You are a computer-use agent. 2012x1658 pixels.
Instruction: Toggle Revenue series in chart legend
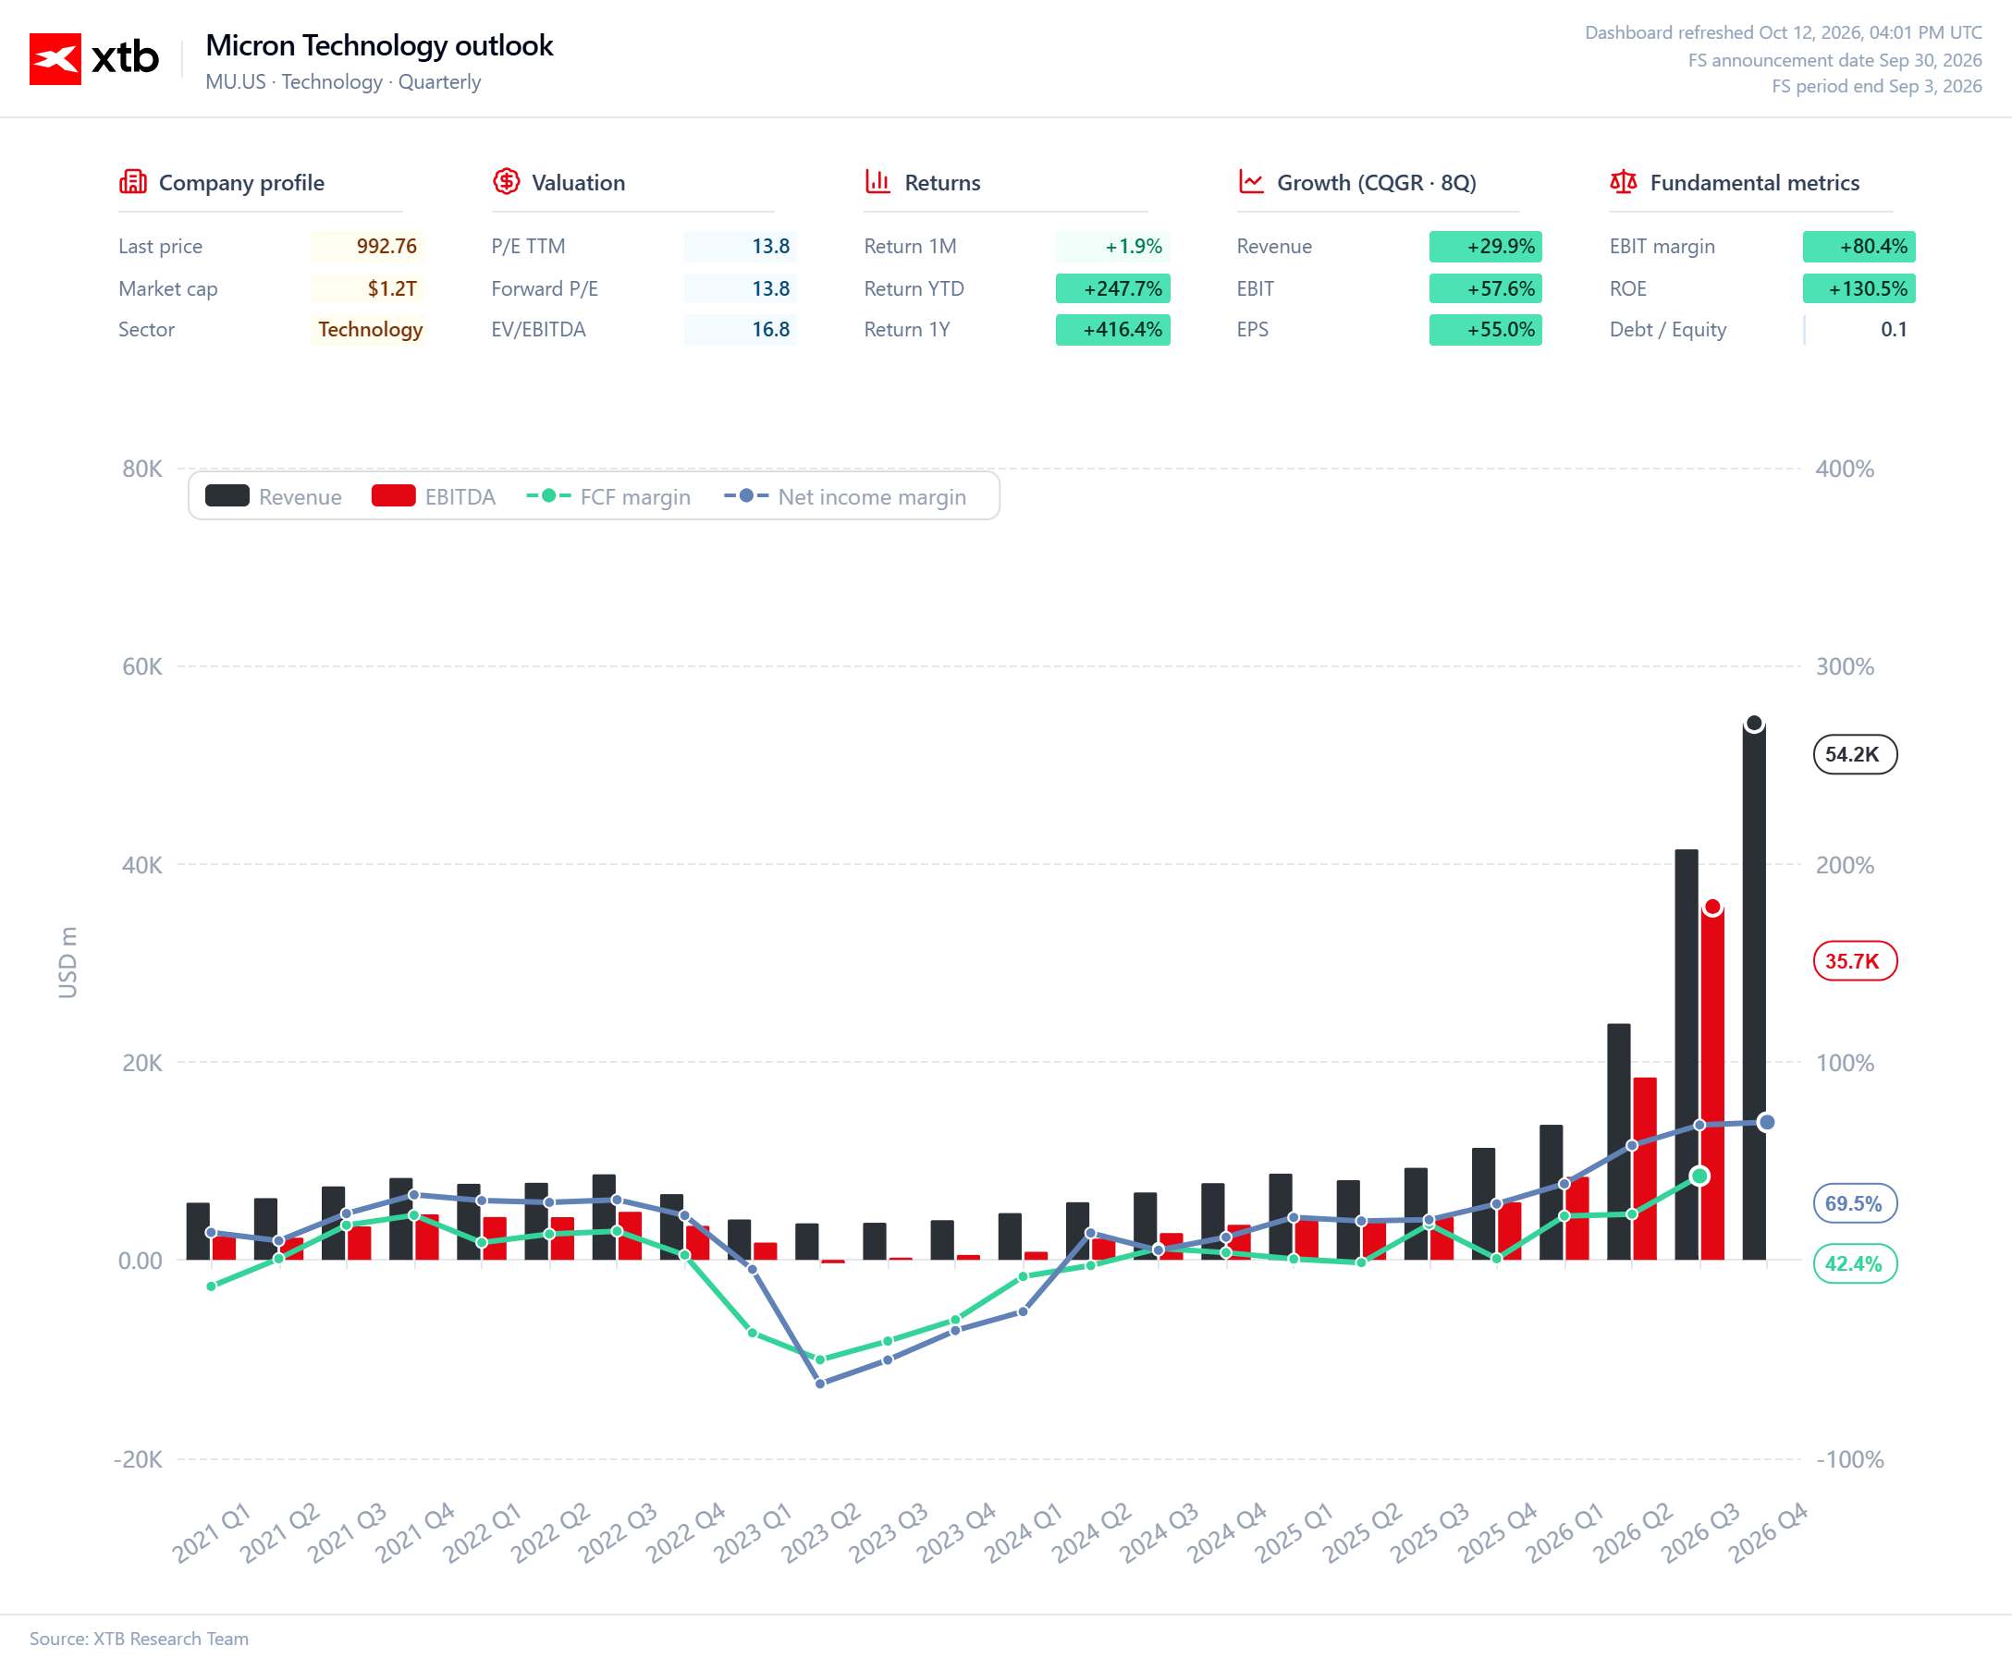[x=274, y=496]
